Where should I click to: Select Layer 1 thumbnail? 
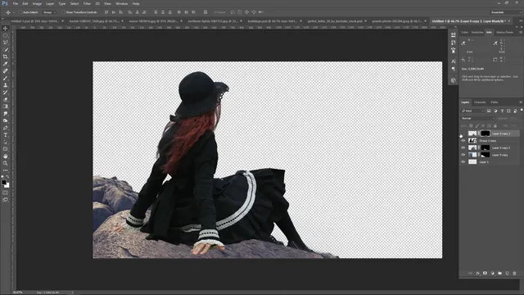tap(472, 162)
